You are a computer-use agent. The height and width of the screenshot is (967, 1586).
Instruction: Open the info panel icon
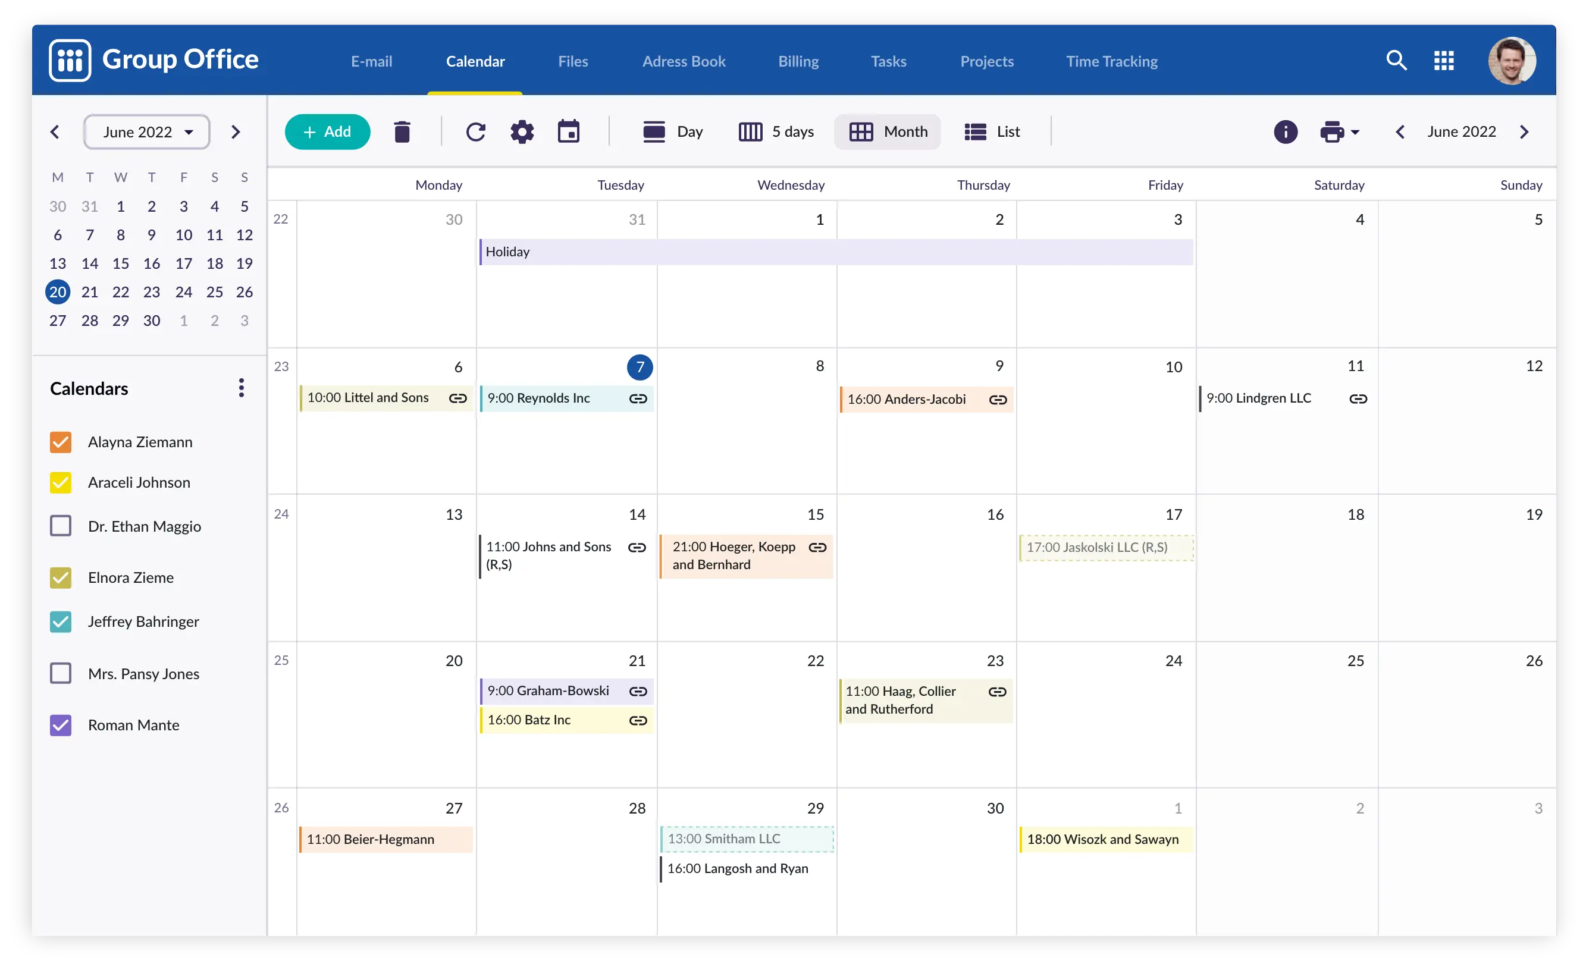pos(1286,130)
